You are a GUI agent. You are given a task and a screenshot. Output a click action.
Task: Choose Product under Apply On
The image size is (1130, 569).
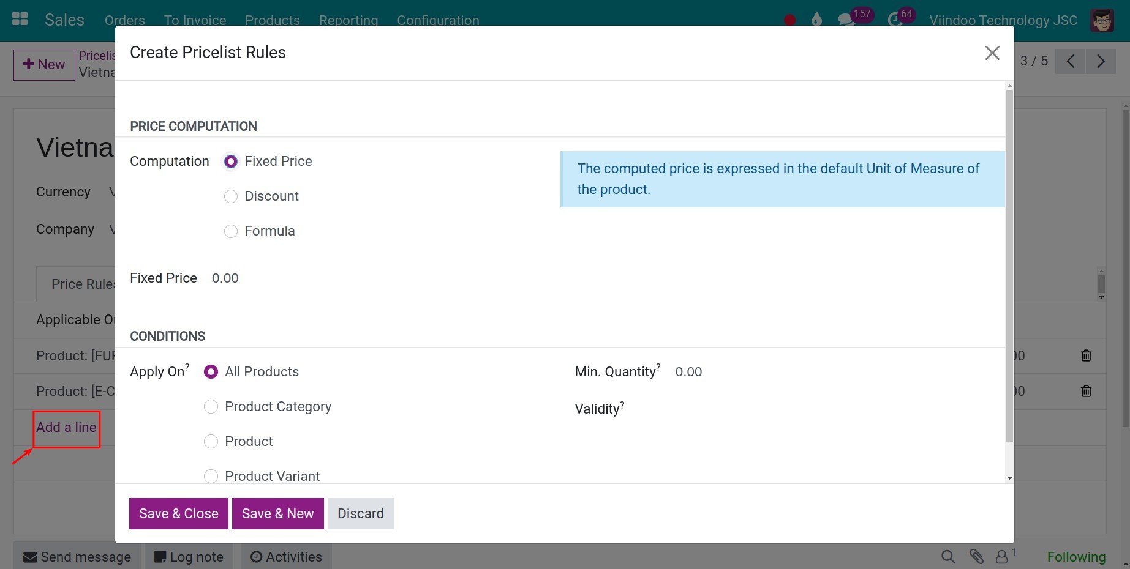click(211, 442)
